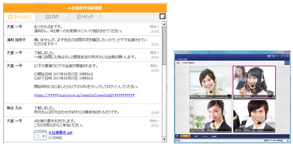293x144 pixels.
Task: Click the orange button in meeting window's bottom bar
Action: coord(185,136)
